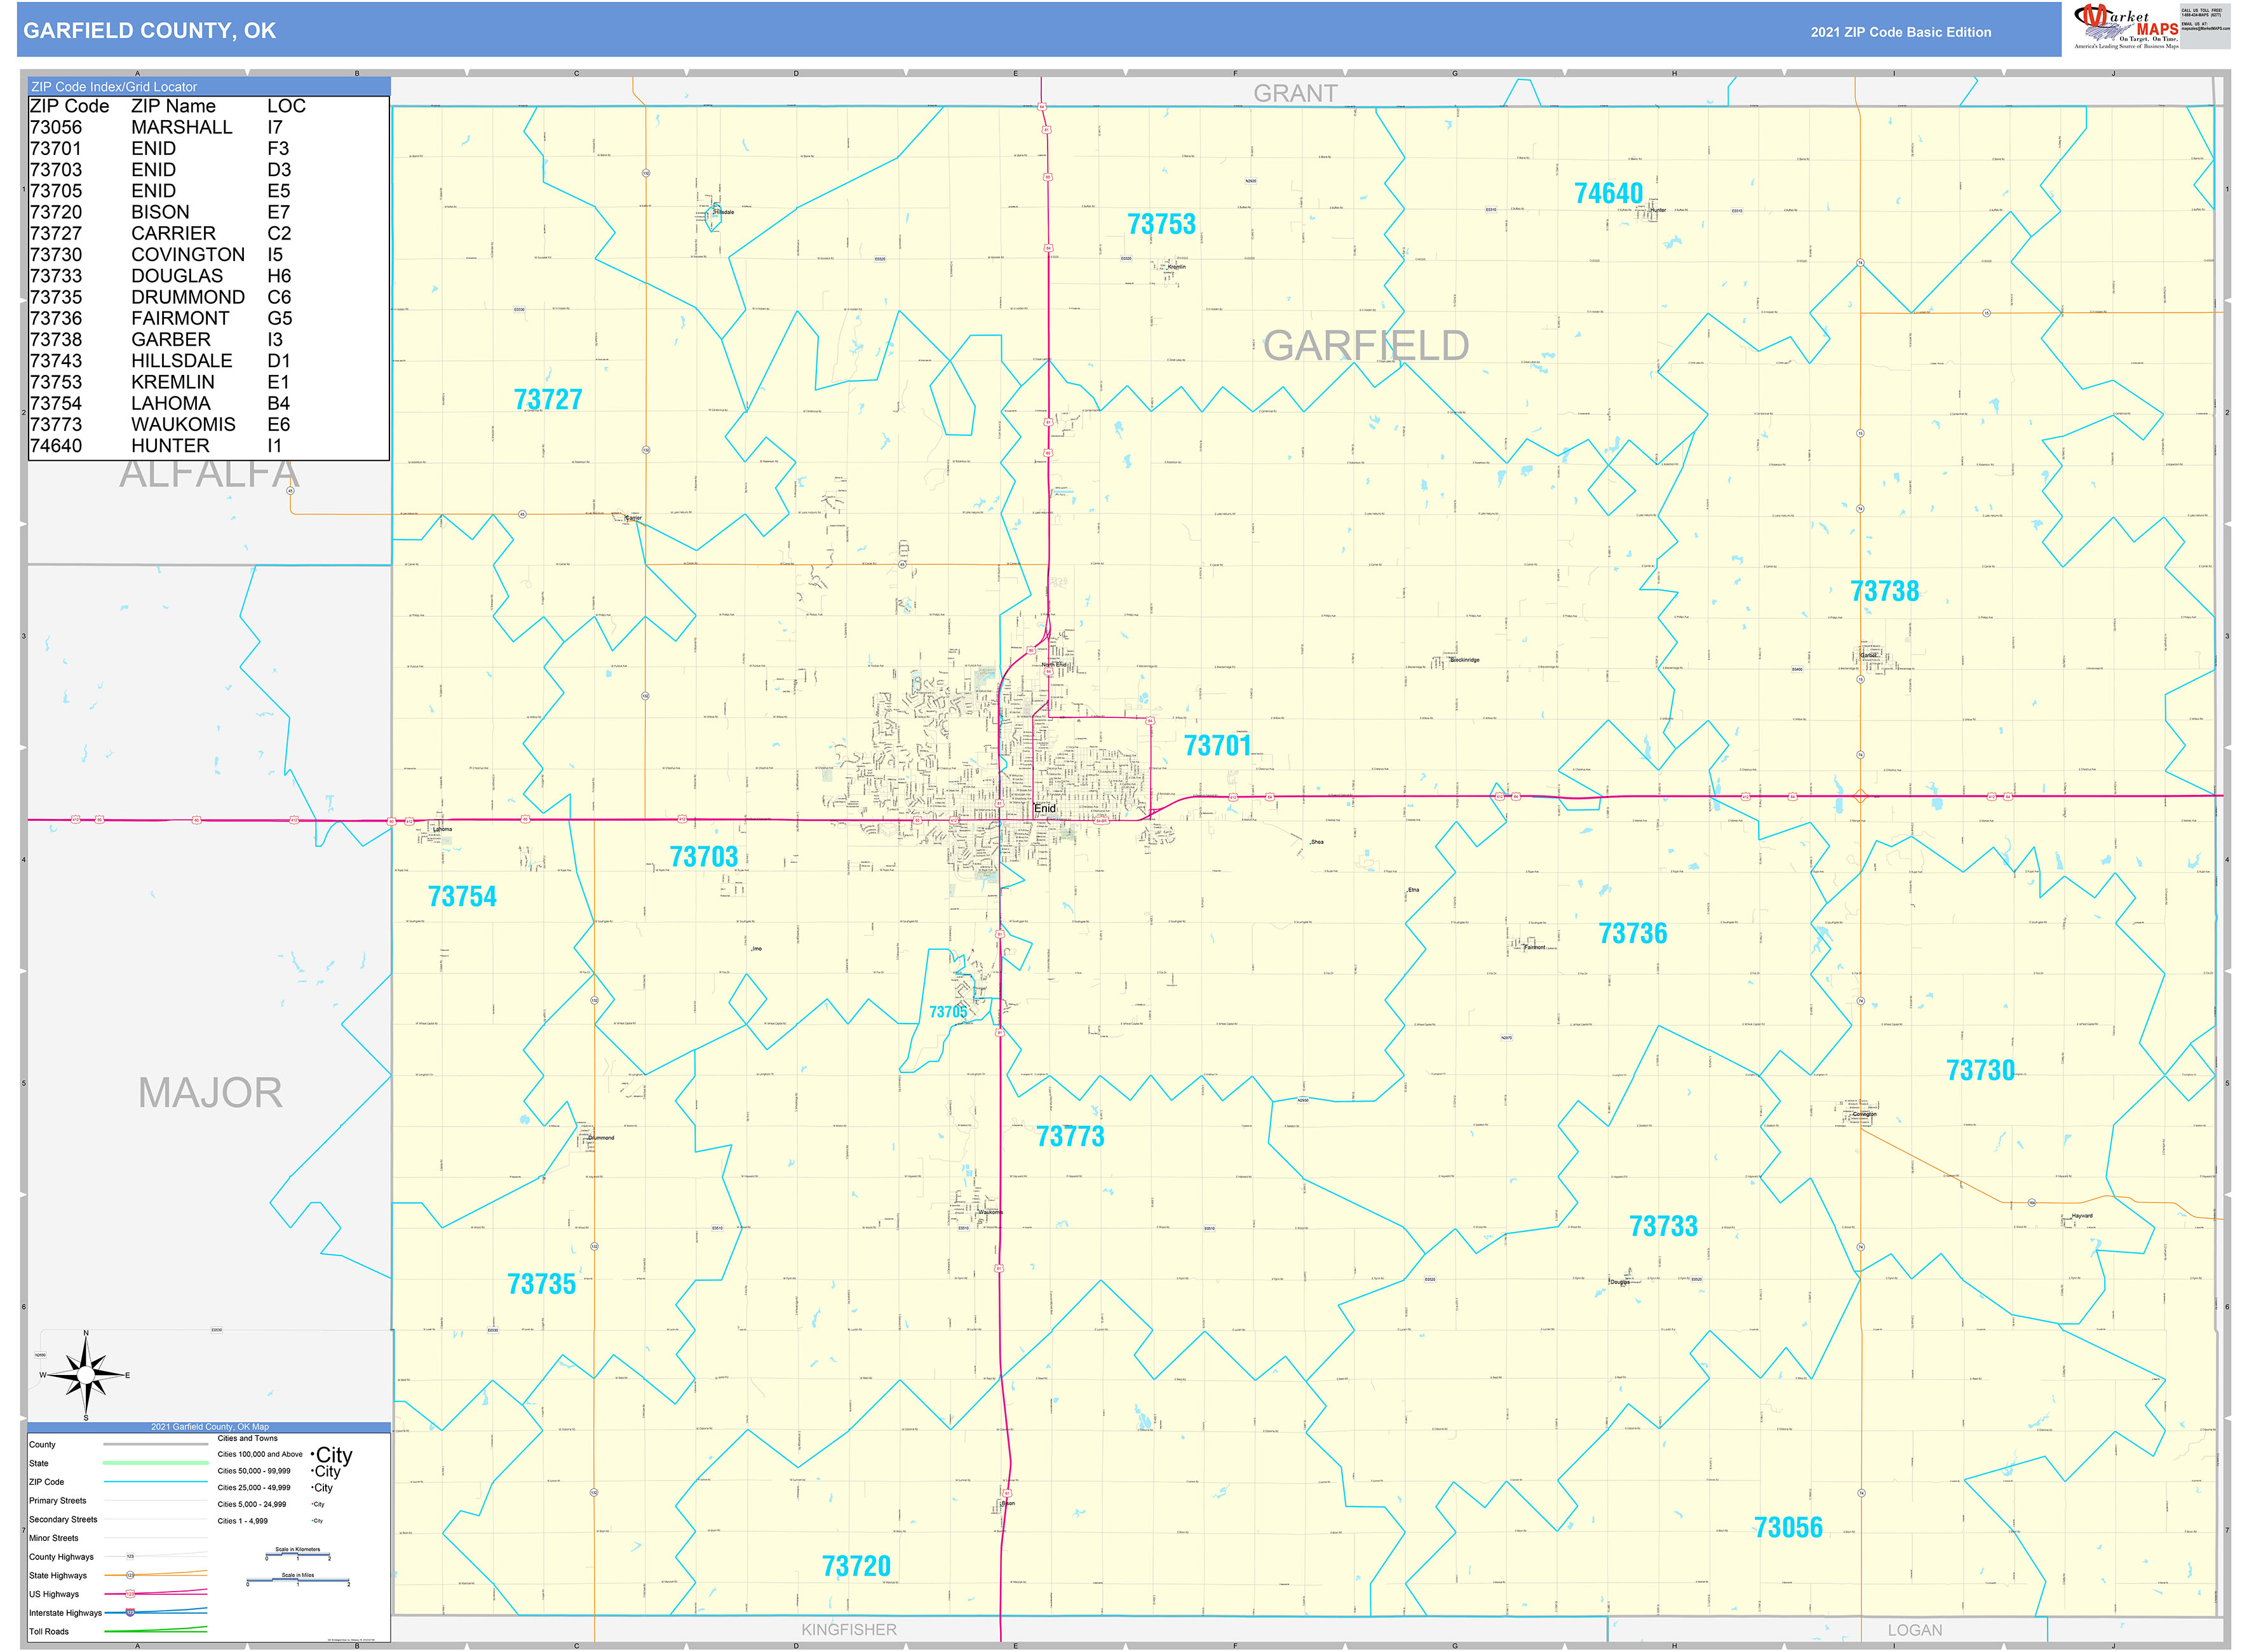
Task: Click the compass rose icon
Action: [x=86, y=1376]
